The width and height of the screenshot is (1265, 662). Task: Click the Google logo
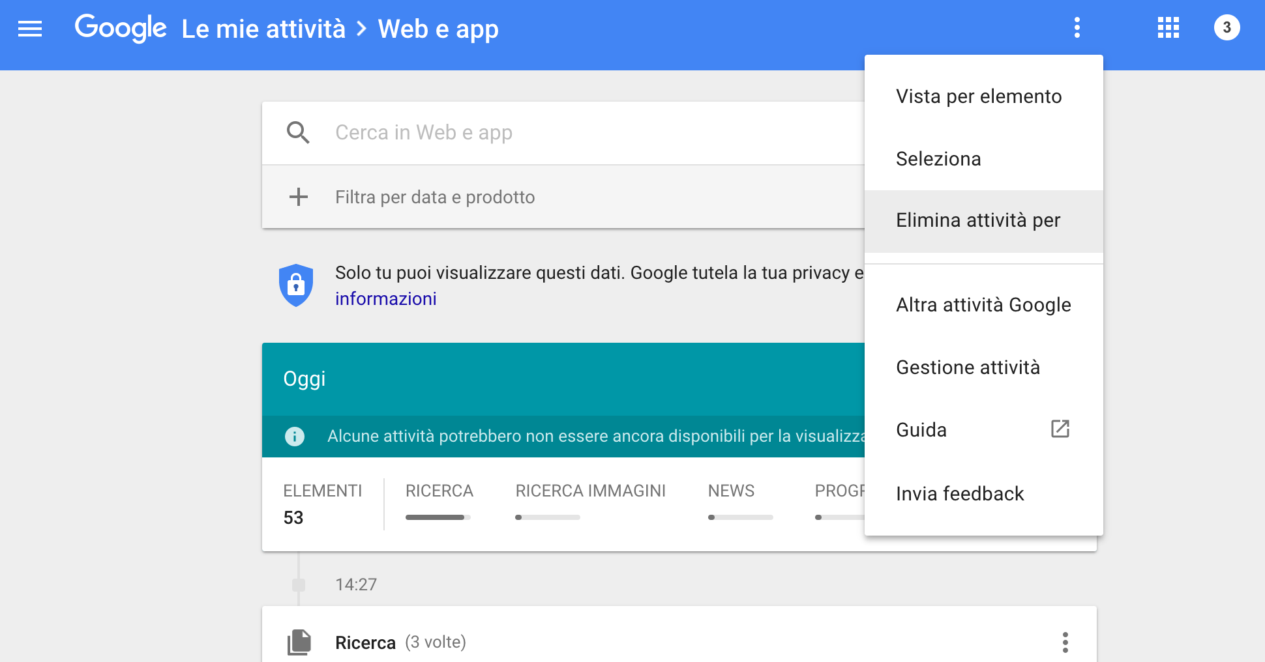(121, 29)
